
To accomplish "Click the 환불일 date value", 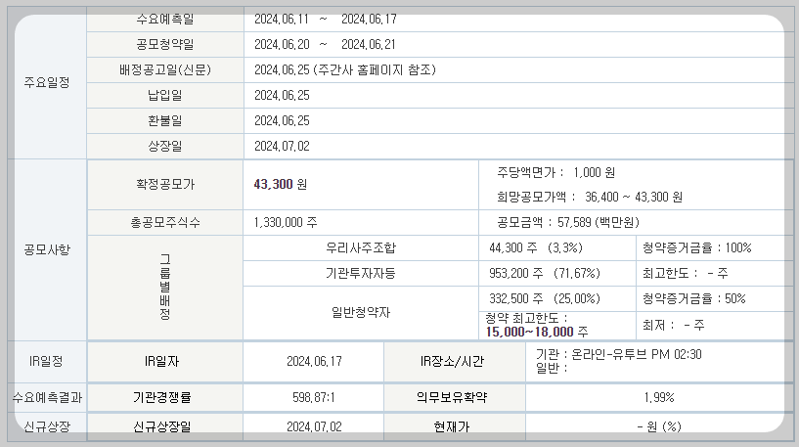I will coord(282,120).
